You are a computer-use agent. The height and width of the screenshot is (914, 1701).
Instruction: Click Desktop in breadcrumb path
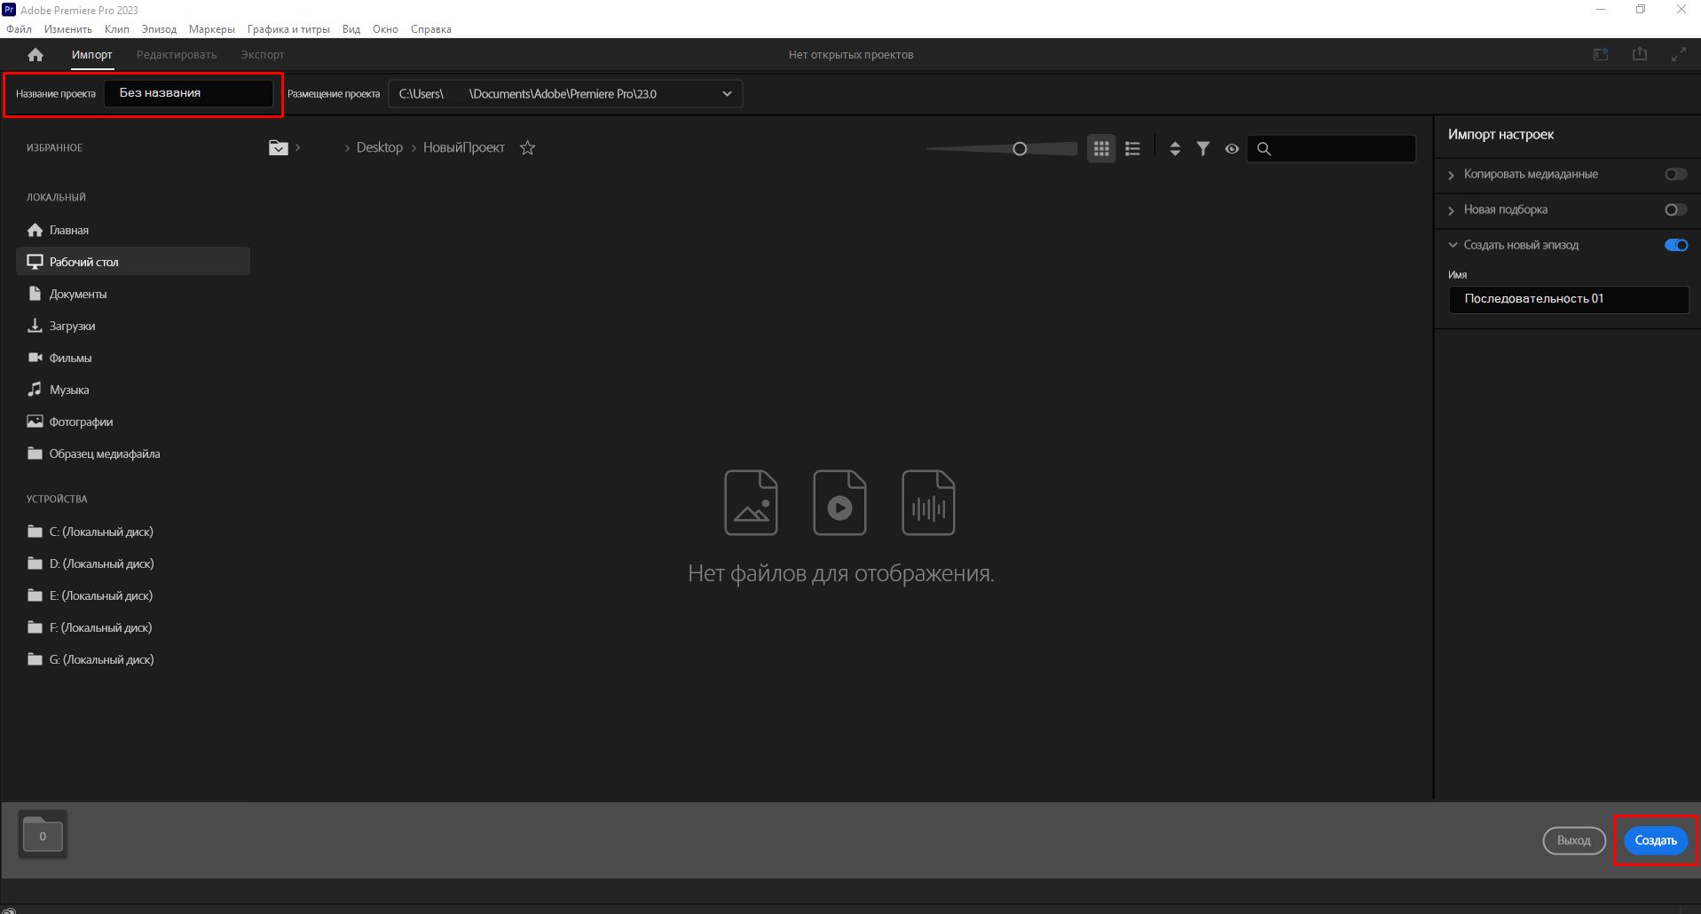tap(380, 147)
